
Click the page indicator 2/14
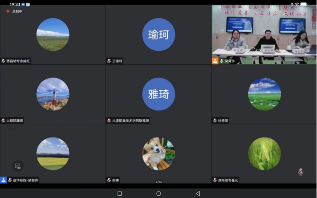coord(158,182)
